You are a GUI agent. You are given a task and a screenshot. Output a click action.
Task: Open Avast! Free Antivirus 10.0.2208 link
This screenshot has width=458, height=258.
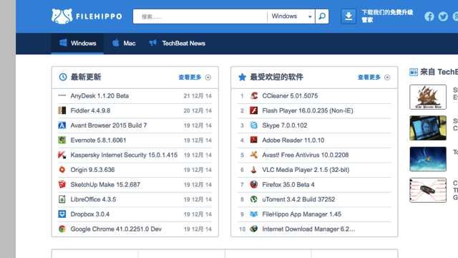[x=306, y=155]
